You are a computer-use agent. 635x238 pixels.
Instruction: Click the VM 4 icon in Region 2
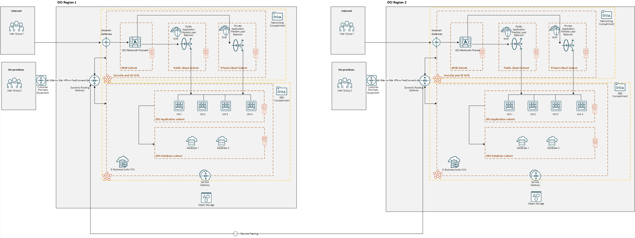coord(581,106)
